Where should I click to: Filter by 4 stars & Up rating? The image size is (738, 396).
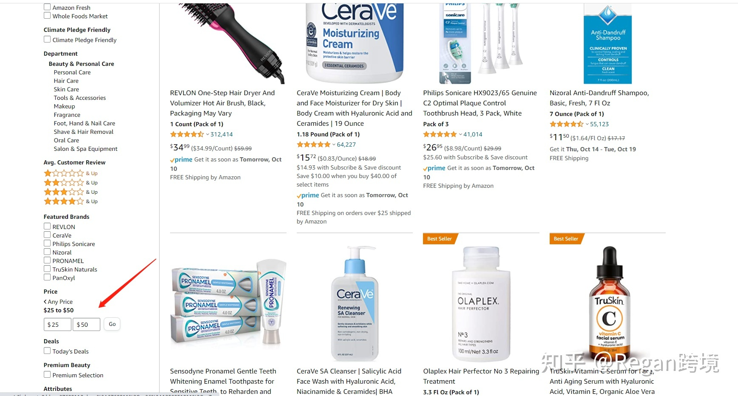point(71,201)
